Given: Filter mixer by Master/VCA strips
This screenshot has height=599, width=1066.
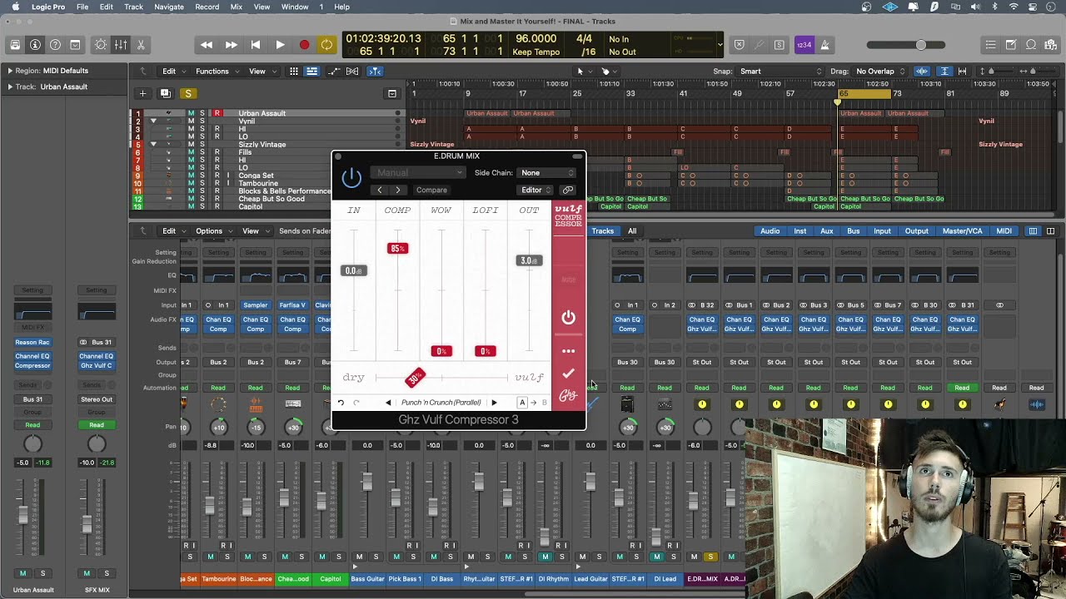Looking at the screenshot, I should tap(962, 231).
